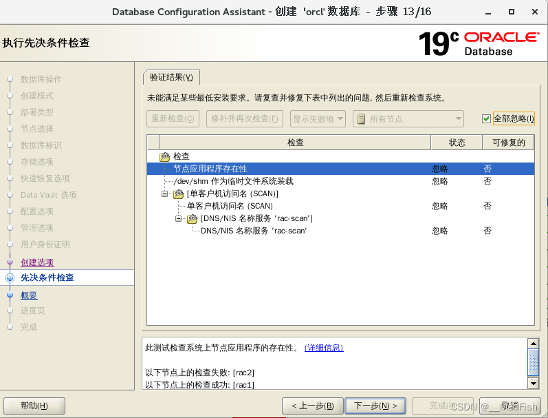Collapse the [DNS/NIS 名称服务 'rac-scan'] tree node
The height and width of the screenshot is (418, 548).
[x=178, y=218]
